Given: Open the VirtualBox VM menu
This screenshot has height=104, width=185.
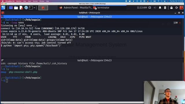Looking at the screenshot, I should point(10,1).
